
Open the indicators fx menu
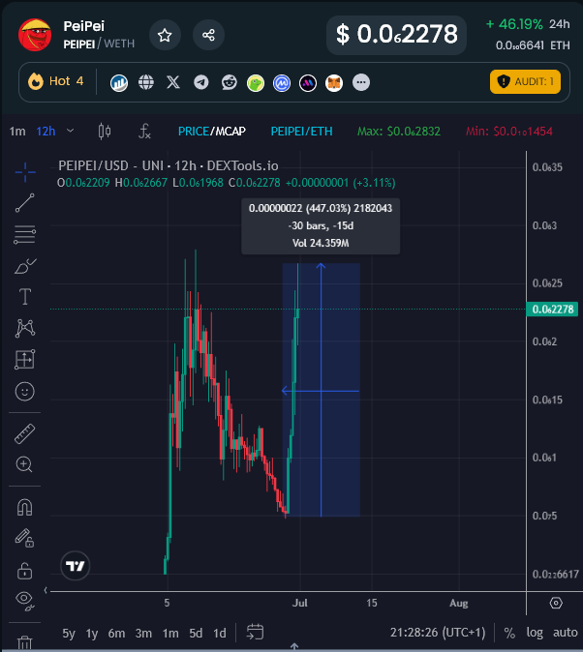(144, 132)
